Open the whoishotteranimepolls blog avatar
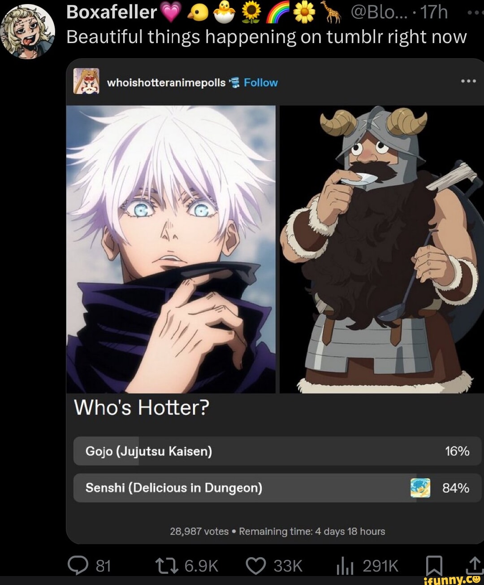This screenshot has width=484, height=585. coord(86,81)
